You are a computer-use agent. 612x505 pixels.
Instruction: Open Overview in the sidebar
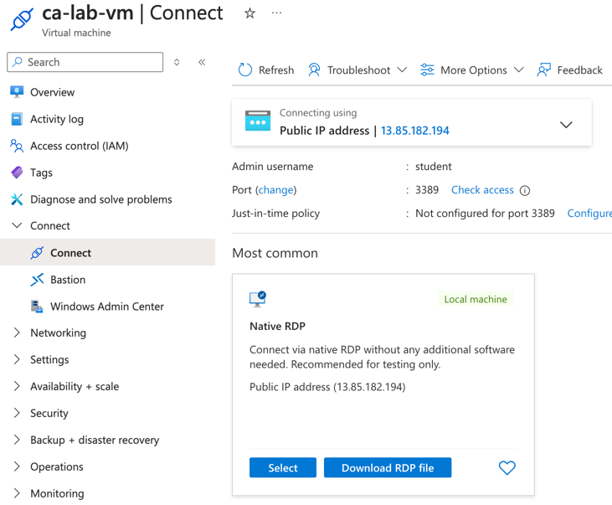pos(52,92)
